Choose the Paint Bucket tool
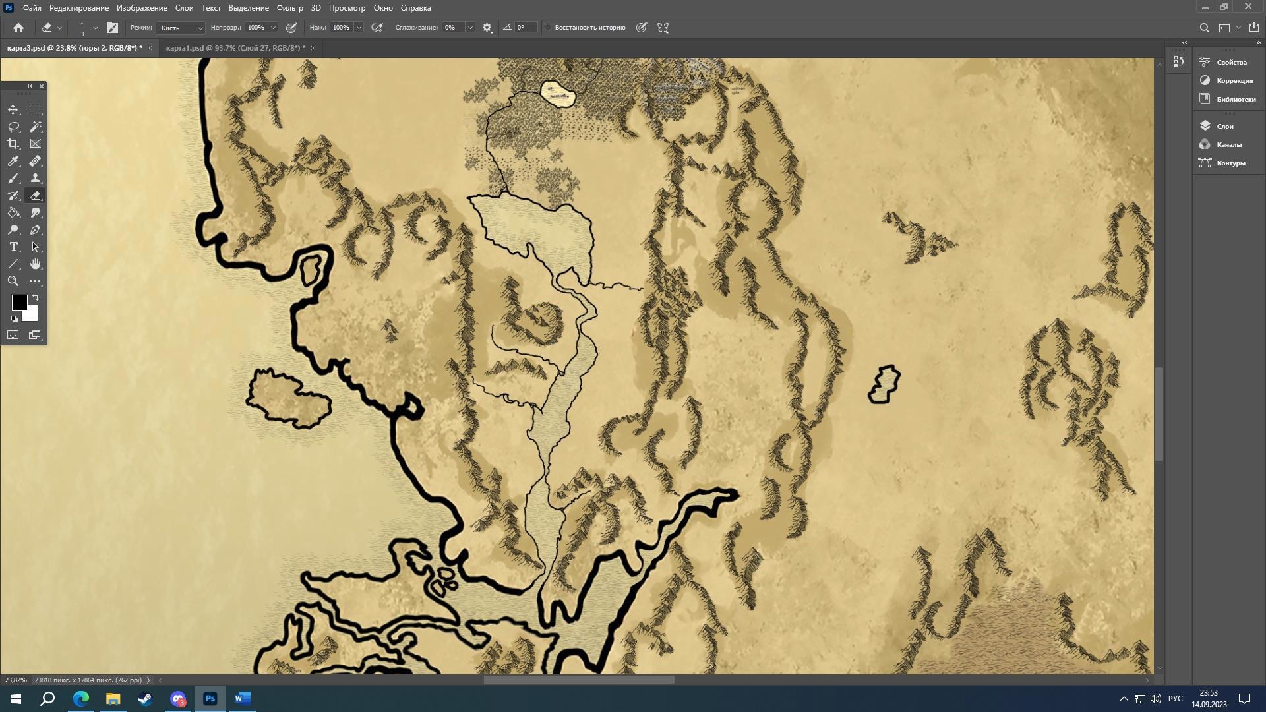1266x712 pixels. (x=13, y=212)
